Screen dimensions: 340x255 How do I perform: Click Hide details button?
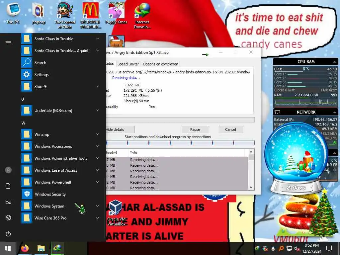(120, 129)
